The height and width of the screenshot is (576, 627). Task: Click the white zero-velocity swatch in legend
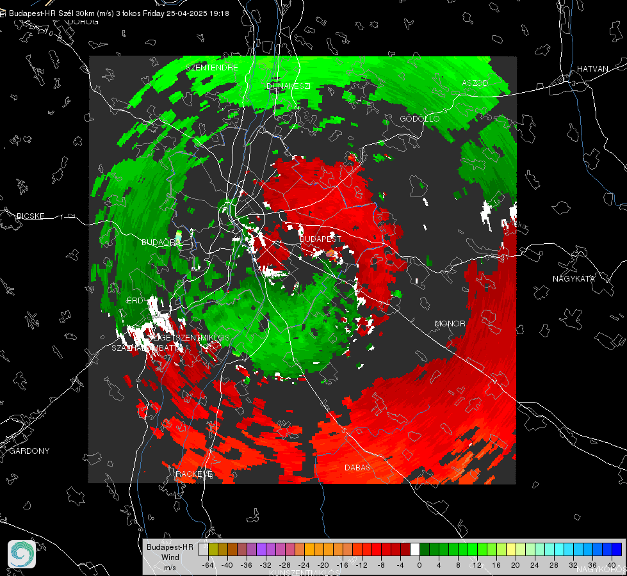(415, 550)
